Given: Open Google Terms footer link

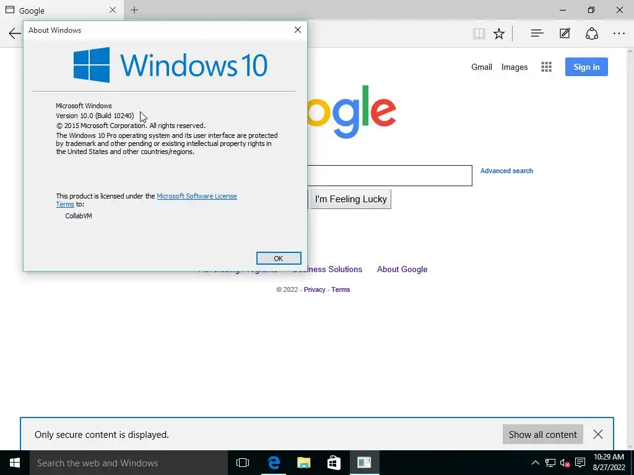Looking at the screenshot, I should [x=341, y=289].
